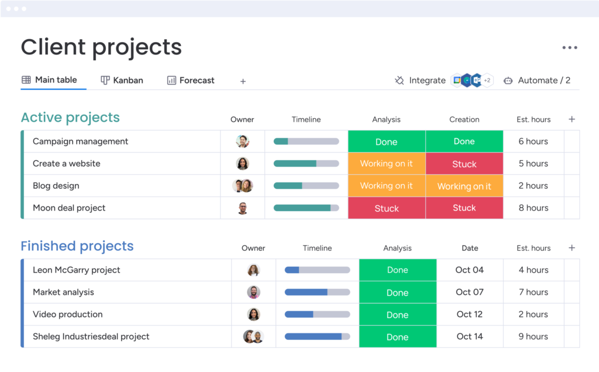Switch to the Kanban tab

(122, 81)
